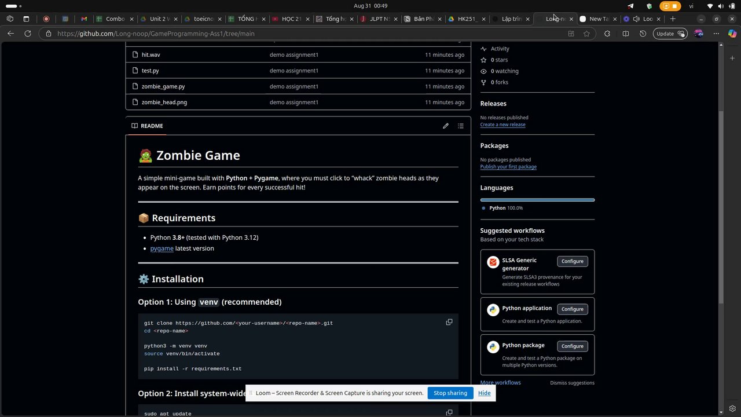741x417 pixels.
Task: Open browser settings and more menu
Action: point(717,34)
